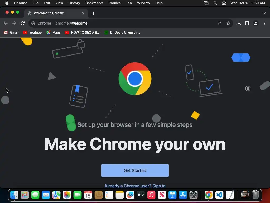Open Visual Studio Code from the dock
This screenshot has height=203, width=270.
(219, 195)
